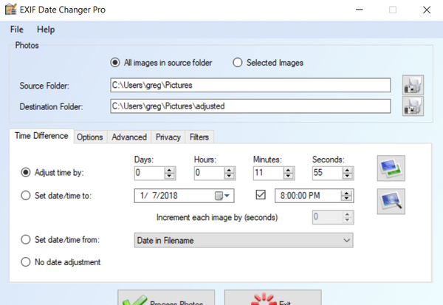The height and width of the screenshot is (305, 443).
Task: Click the Source Folder path field
Action: coord(250,85)
